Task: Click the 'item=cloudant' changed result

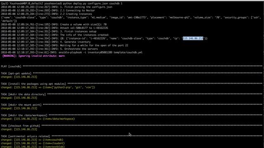Action: 33,143
